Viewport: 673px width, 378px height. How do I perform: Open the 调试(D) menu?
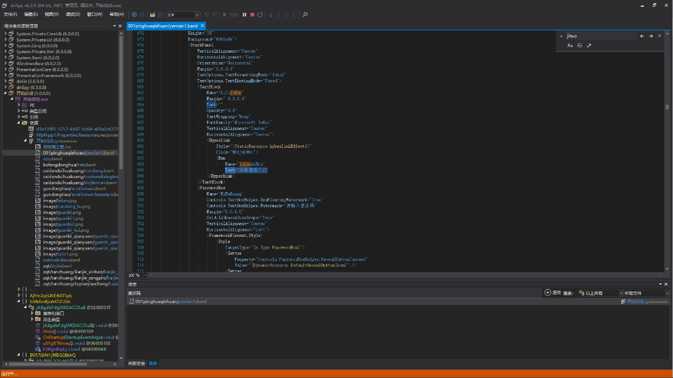coord(73,15)
